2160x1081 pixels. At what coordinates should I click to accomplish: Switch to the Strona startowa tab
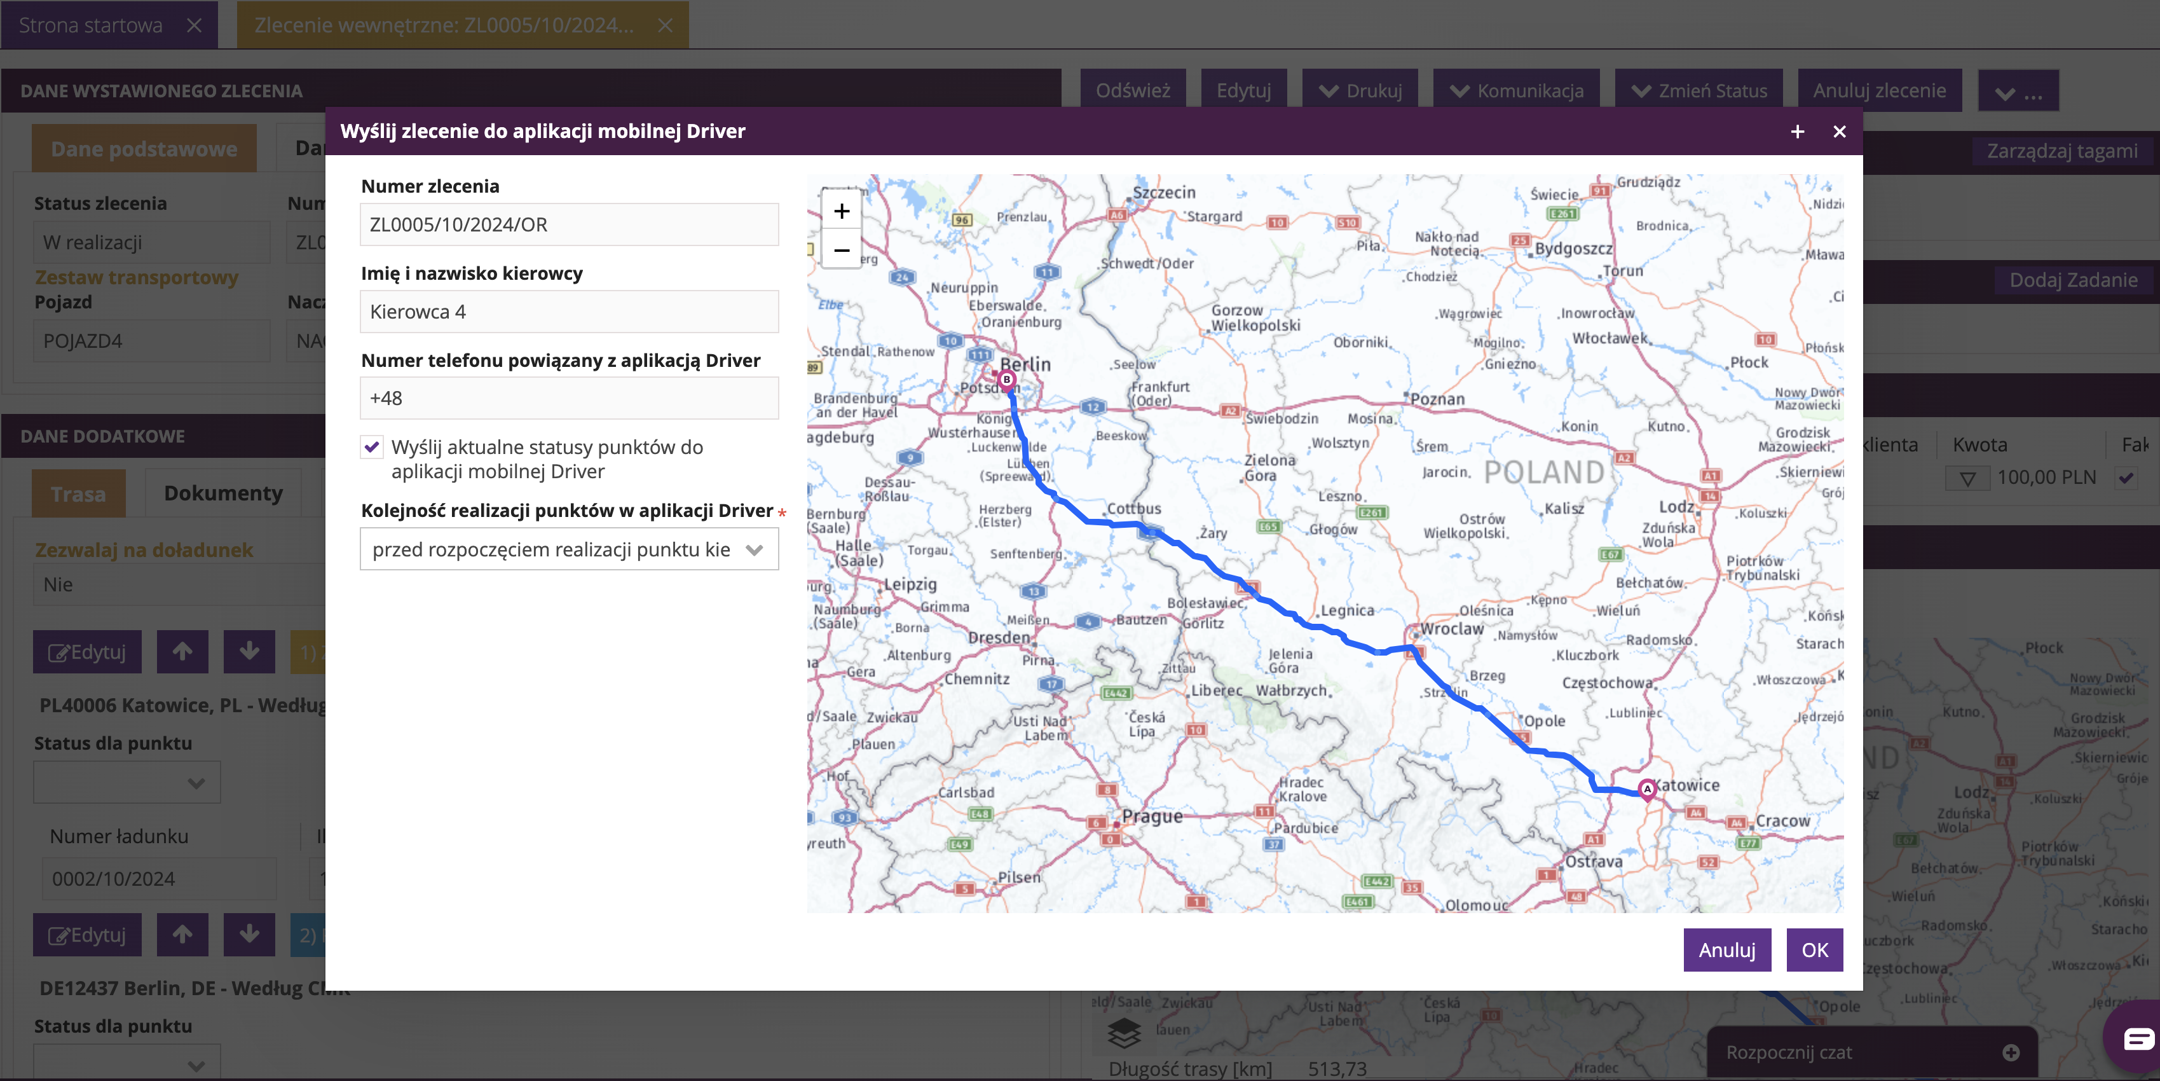[x=90, y=25]
